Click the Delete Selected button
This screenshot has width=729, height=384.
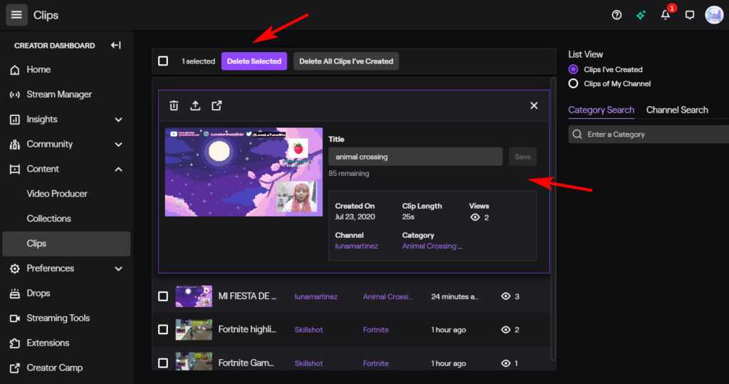(254, 61)
